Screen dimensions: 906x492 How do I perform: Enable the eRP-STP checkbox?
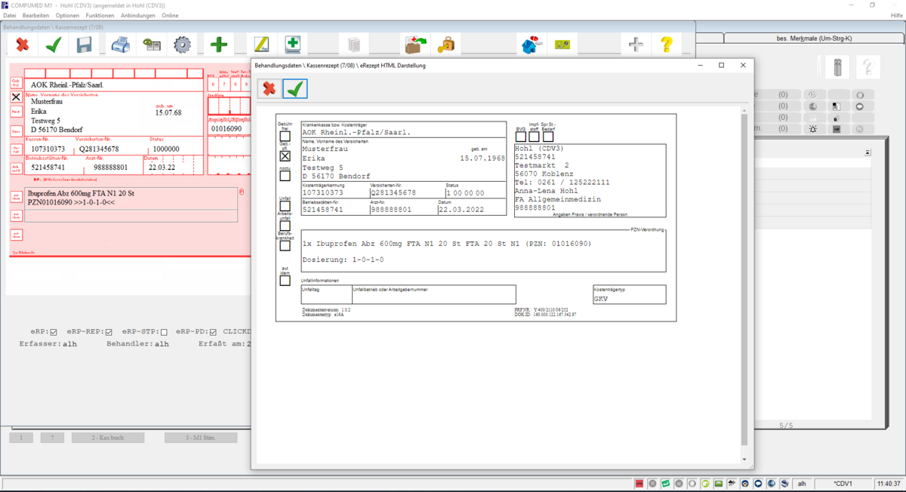coord(164,332)
